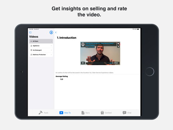The width and height of the screenshot is (173, 130).
Task: Click the Wi-Fi icon in status bar
Action: coord(133,29)
